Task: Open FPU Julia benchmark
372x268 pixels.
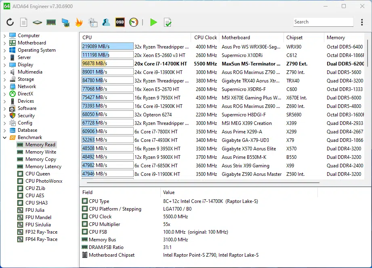Action: [35, 210]
